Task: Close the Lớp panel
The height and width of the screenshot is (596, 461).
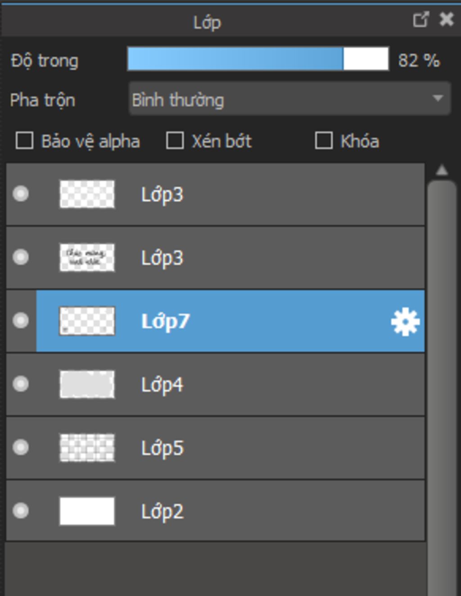Action: (x=446, y=19)
